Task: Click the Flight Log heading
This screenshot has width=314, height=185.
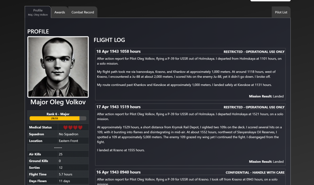Action: 109,40
